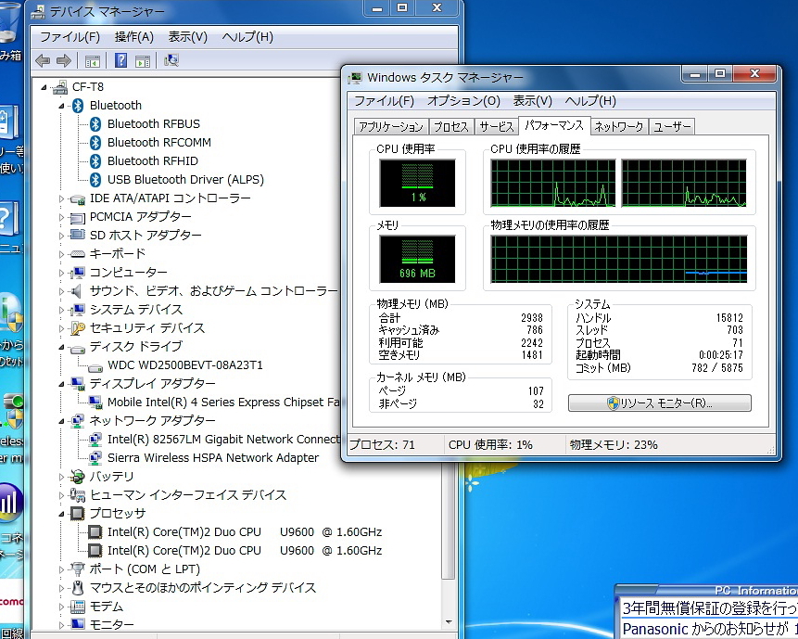Open Device Manager 表示(V) menu
Screen dimensions: 798x639
point(188,37)
